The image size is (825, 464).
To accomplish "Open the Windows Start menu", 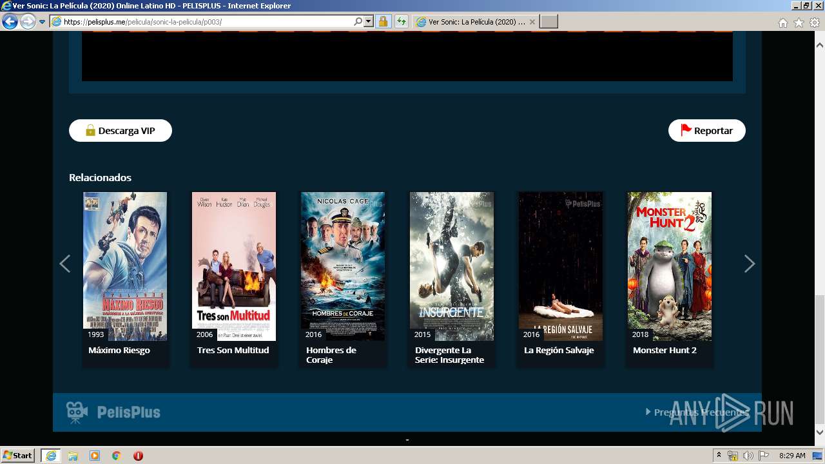I will [x=18, y=456].
